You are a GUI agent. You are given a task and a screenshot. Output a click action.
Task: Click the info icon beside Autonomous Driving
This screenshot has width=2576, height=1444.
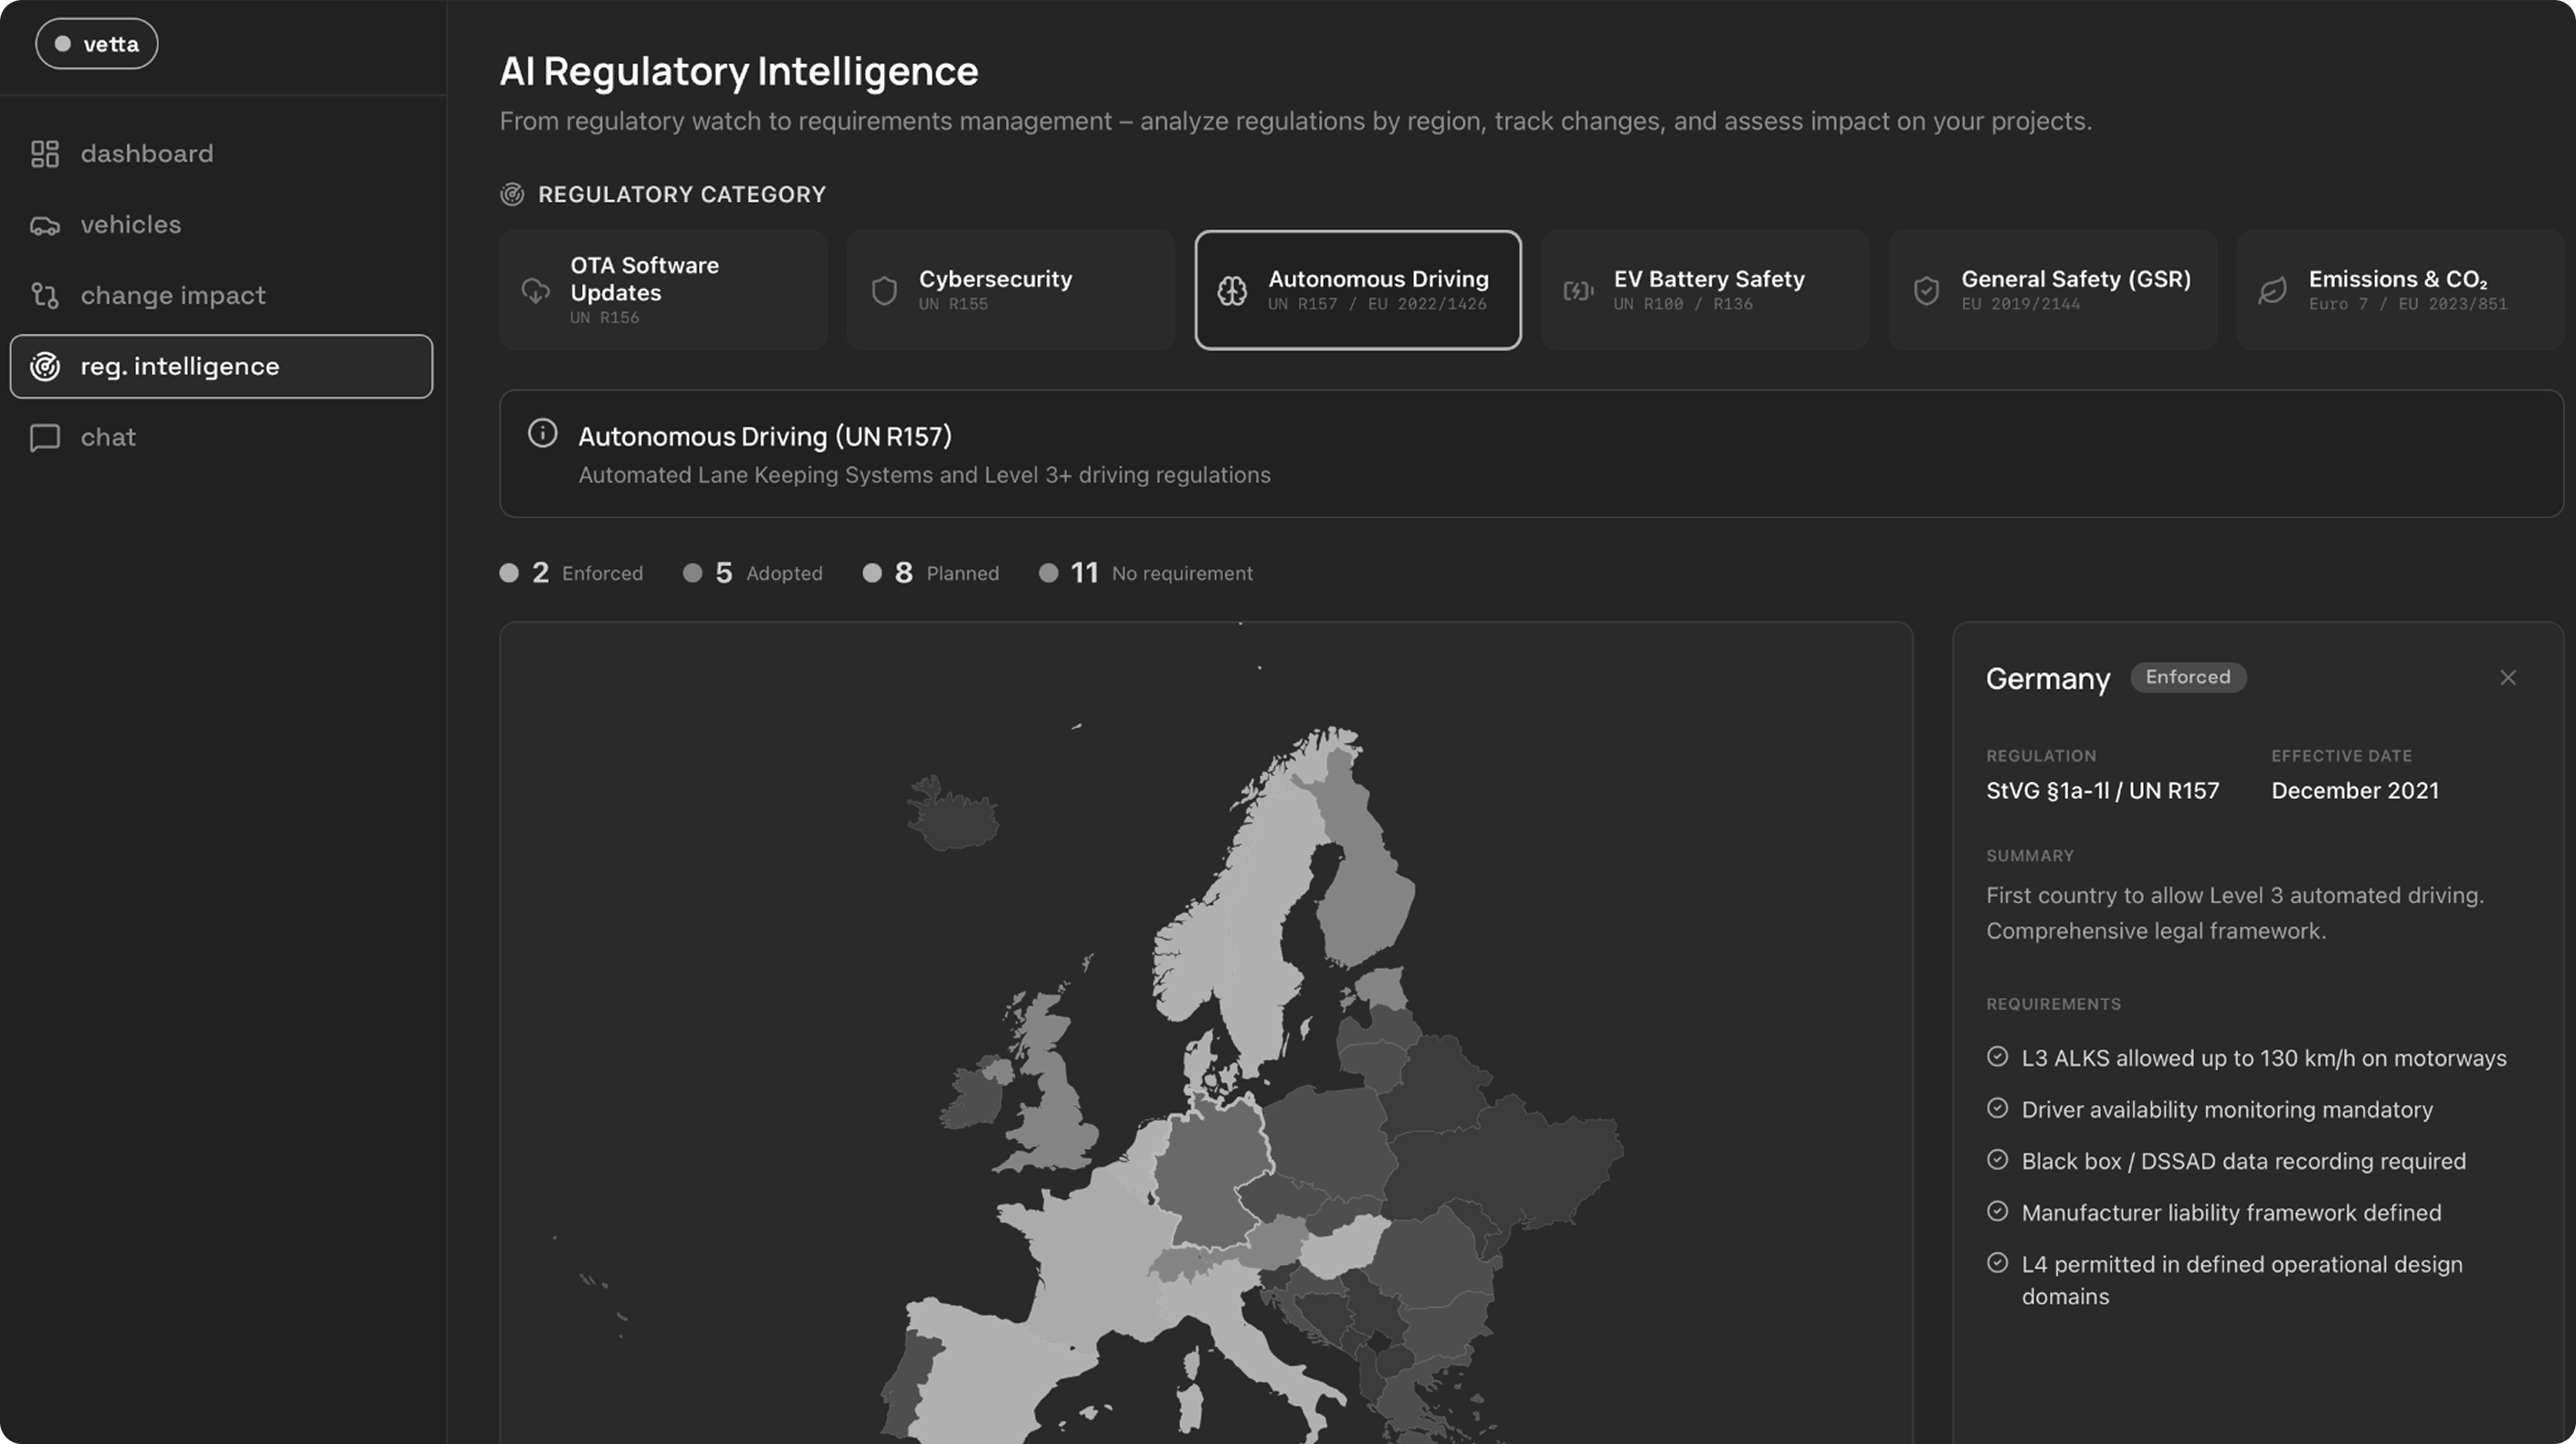(542, 434)
